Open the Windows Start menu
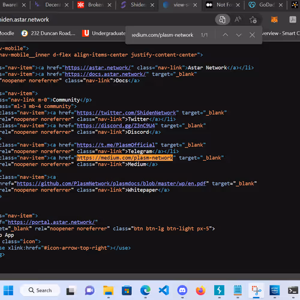This screenshot has width=300, height=300. (x=8, y=290)
